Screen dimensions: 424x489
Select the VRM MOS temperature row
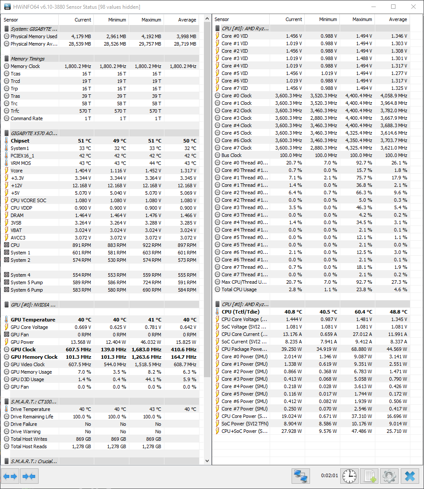tap(100, 163)
